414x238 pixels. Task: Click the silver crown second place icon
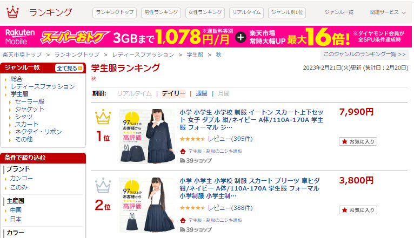(x=103, y=186)
